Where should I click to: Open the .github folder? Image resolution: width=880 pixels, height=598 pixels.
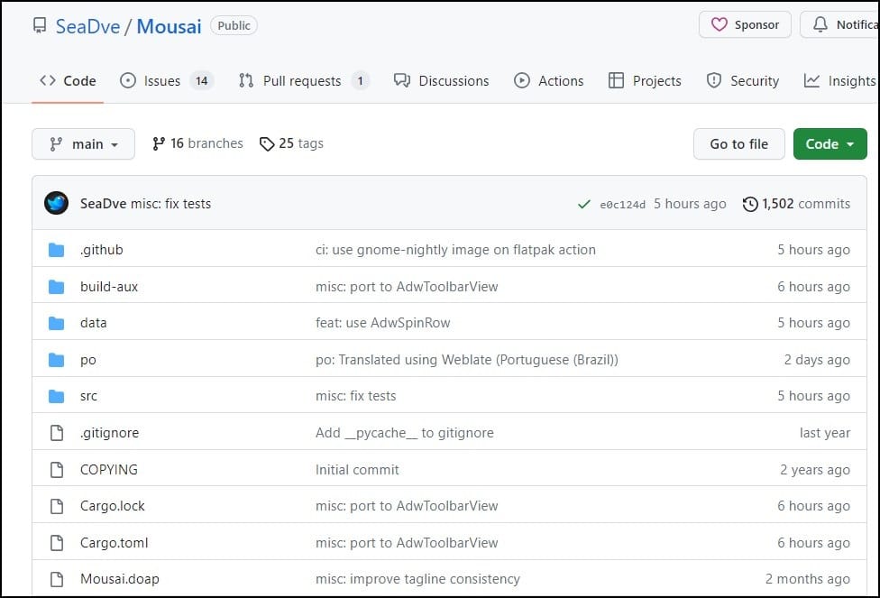(x=102, y=250)
